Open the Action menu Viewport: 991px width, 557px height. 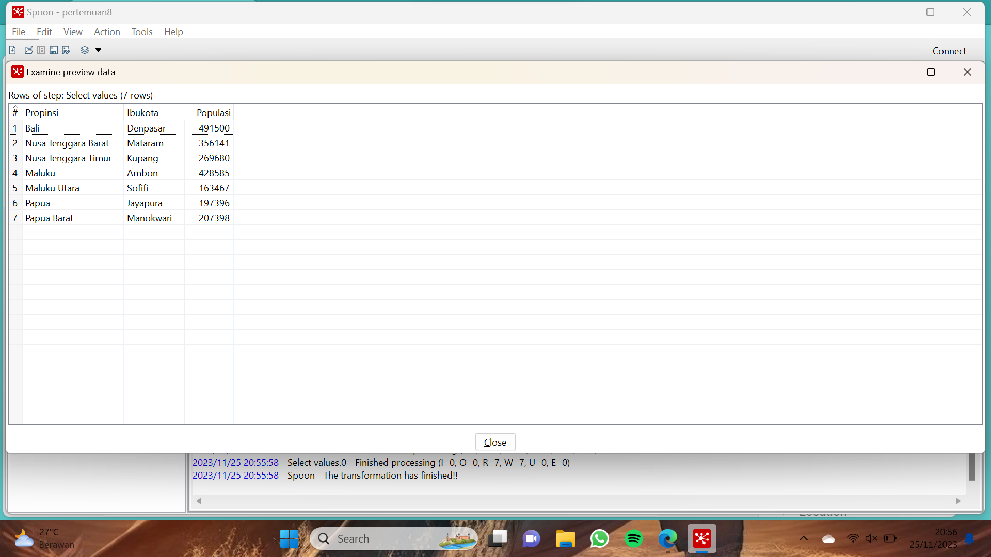coord(107,32)
